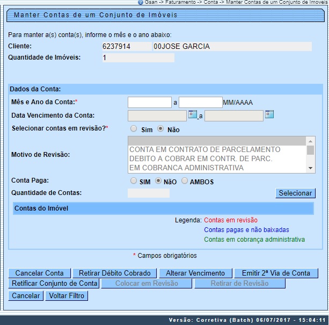Pick 'CONTA EM CONTRATO DE PARCELAMENTO' option
The width and height of the screenshot is (329, 325).
point(204,149)
